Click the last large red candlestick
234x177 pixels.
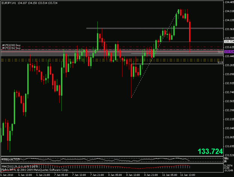point(190,32)
